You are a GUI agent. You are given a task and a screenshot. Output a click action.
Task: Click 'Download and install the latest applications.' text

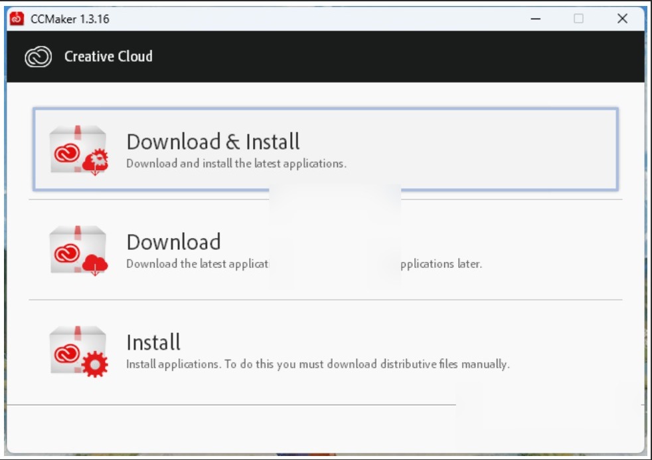[236, 164]
